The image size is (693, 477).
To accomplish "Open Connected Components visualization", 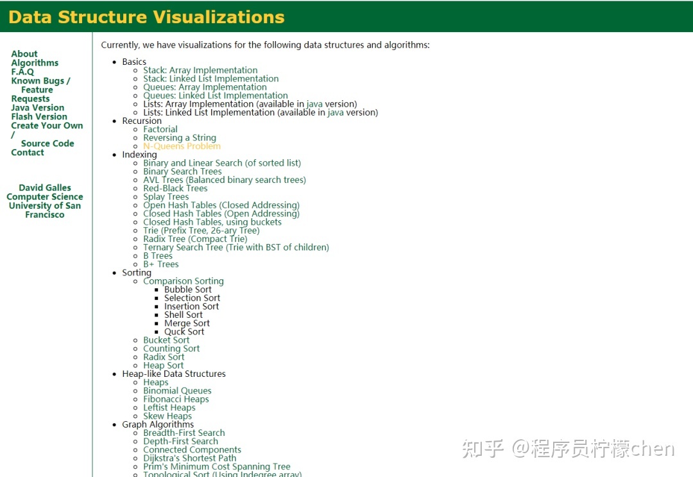I will (193, 449).
